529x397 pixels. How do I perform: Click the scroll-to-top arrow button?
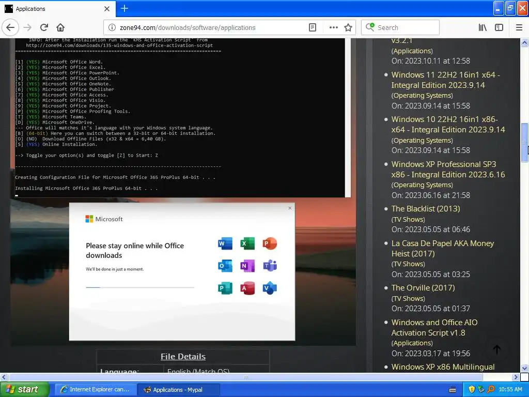click(x=497, y=349)
